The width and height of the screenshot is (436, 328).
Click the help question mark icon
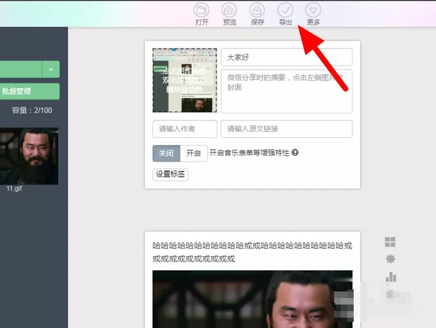click(295, 153)
